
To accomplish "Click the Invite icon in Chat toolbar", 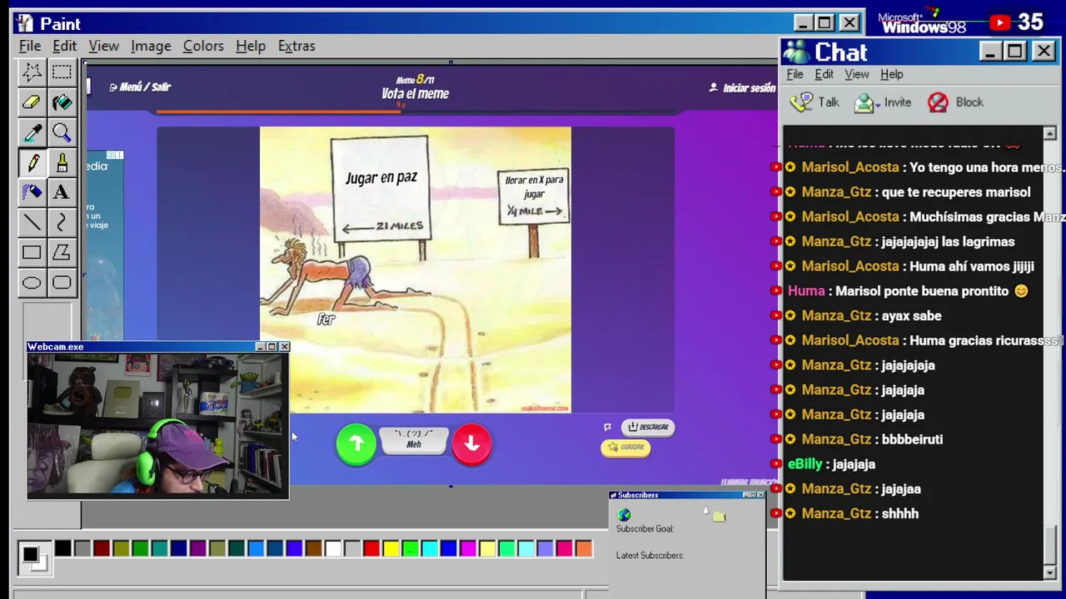I will pos(864,102).
